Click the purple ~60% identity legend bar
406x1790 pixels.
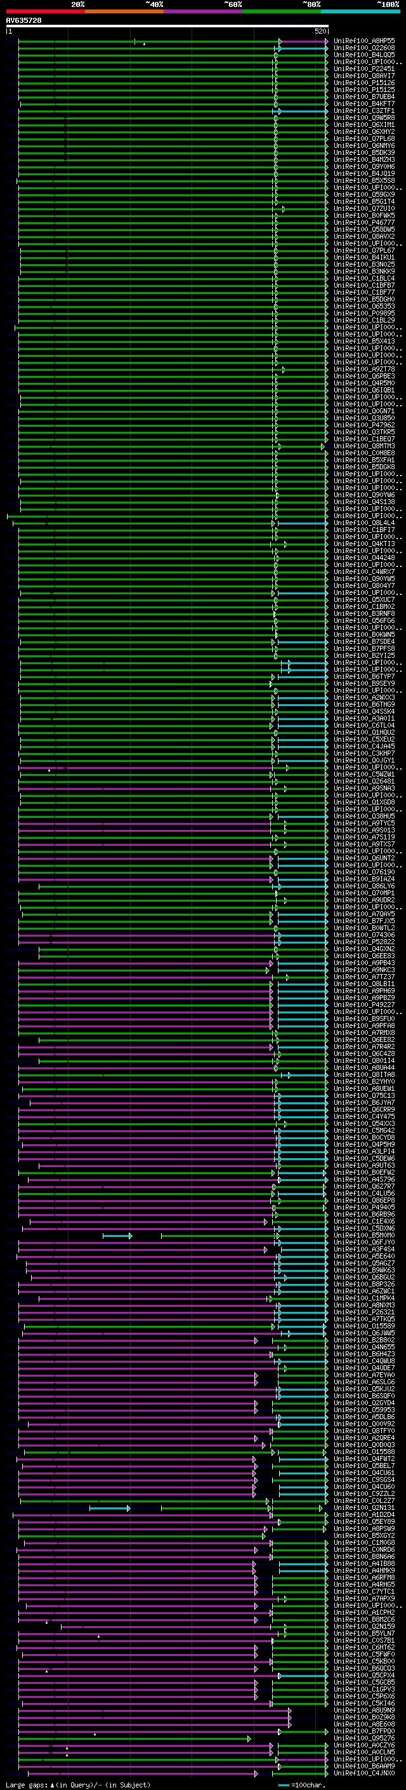pyautogui.click(x=204, y=11)
